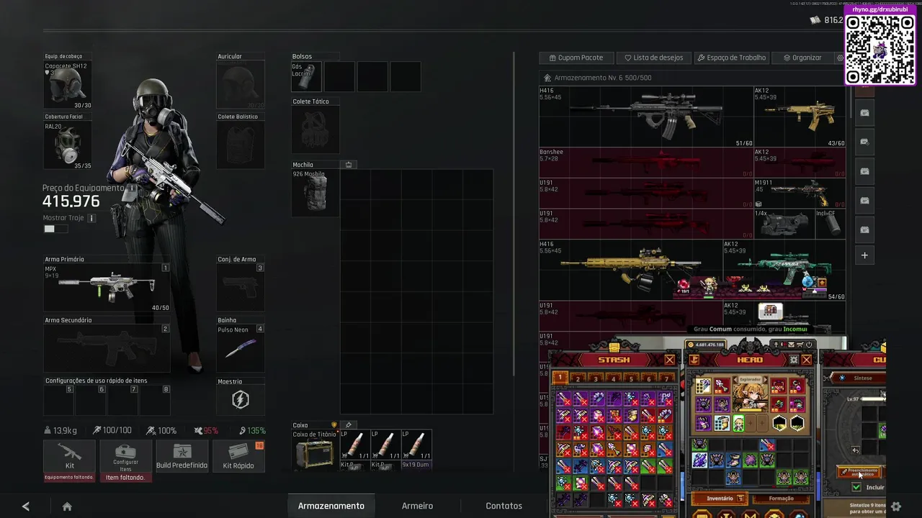Switch hero class with right arrow by Explorador
Image resolution: width=922 pixels, height=518 pixels.
(764, 380)
